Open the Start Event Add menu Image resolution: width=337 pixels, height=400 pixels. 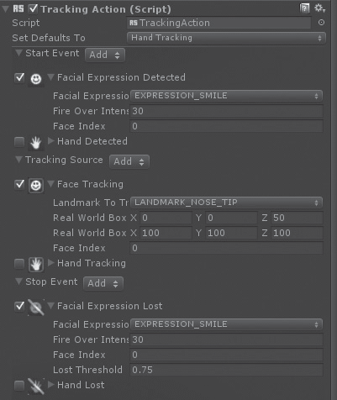[x=105, y=55]
